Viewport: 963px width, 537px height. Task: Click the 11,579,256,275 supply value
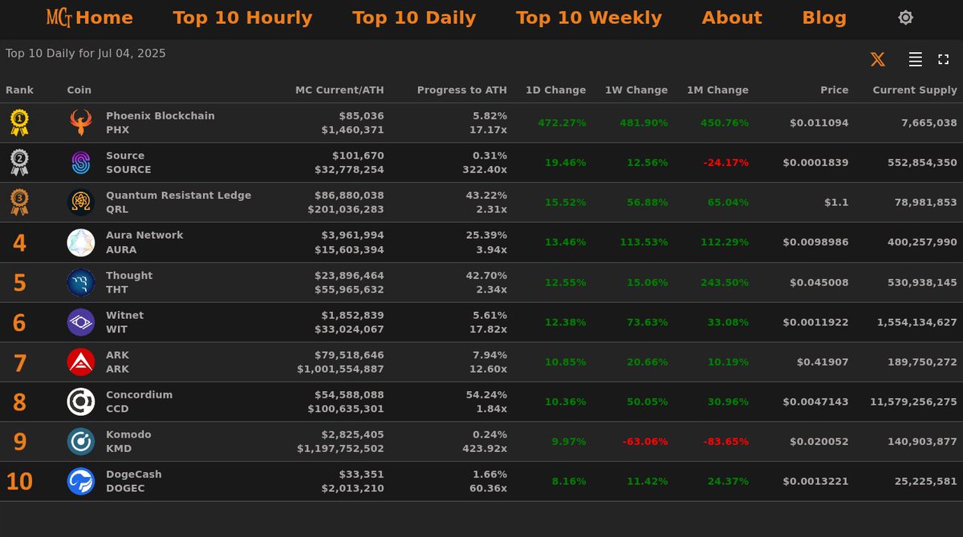pyautogui.click(x=913, y=402)
